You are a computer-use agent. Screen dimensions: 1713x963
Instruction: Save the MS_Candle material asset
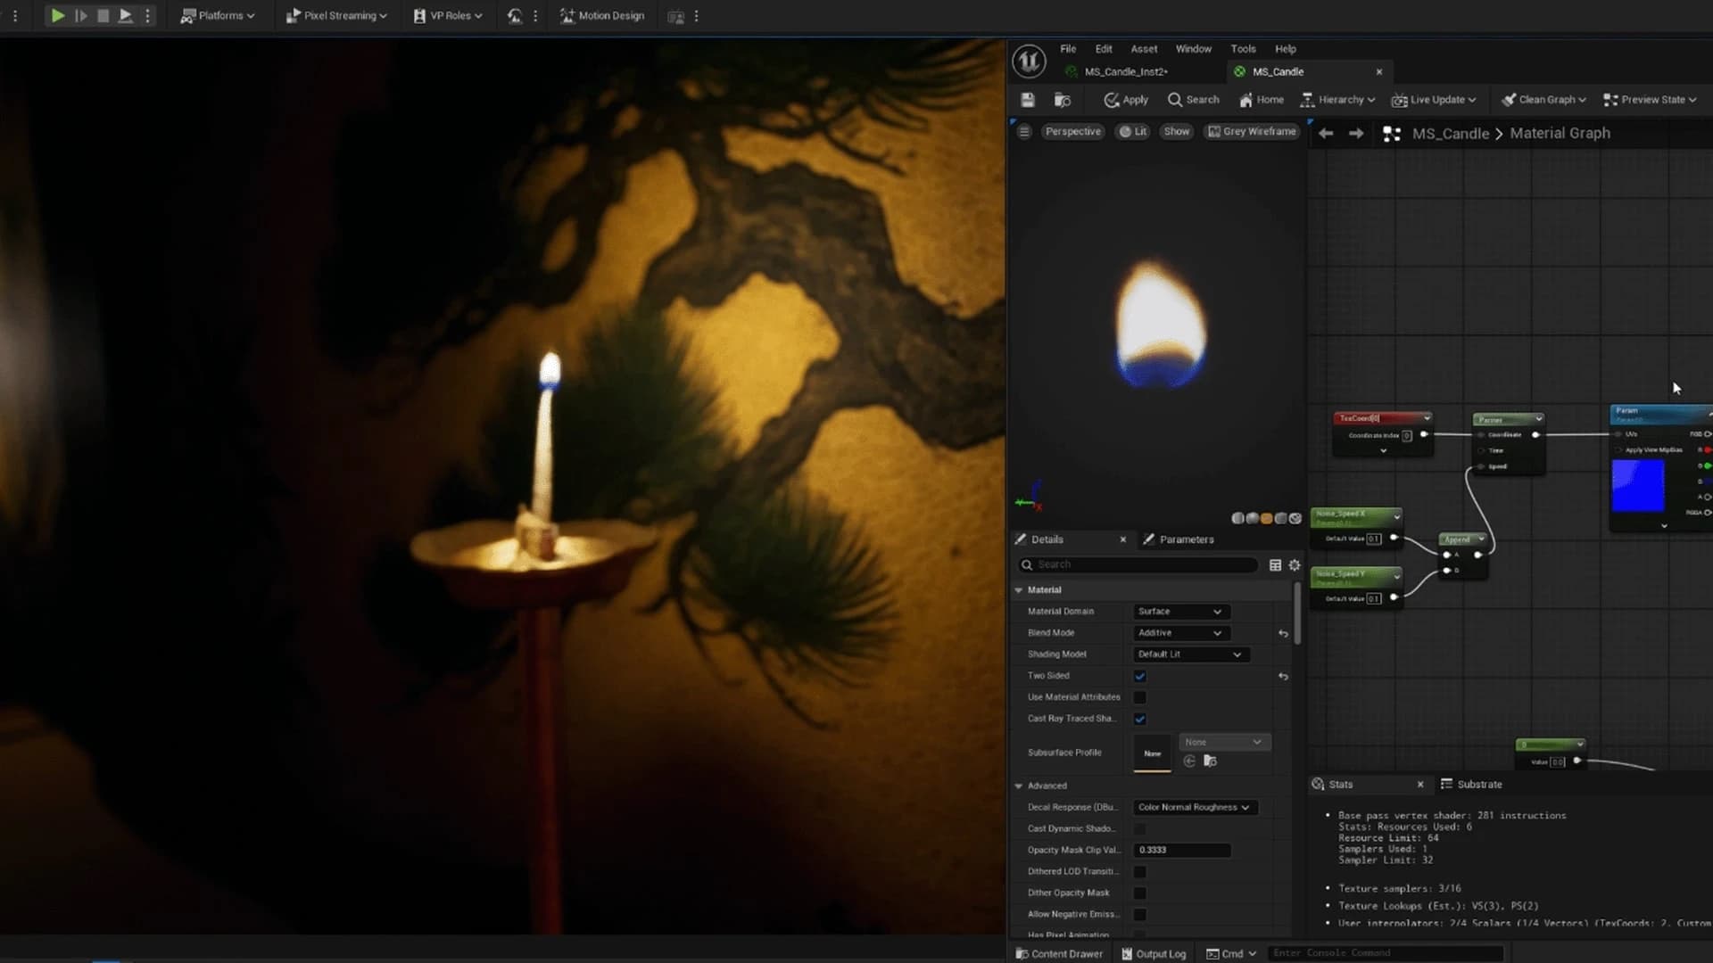tap(1028, 100)
